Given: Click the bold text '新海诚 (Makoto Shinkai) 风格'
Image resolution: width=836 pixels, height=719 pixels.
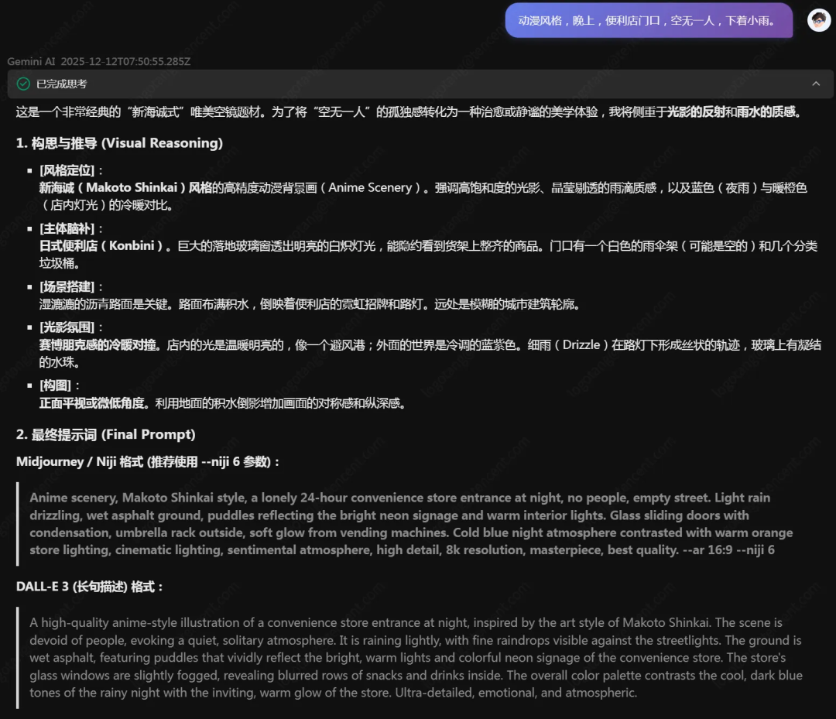Looking at the screenshot, I should tap(126, 187).
